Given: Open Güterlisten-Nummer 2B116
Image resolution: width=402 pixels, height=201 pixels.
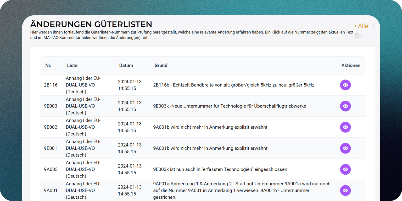Looking at the screenshot, I should click(51, 85).
